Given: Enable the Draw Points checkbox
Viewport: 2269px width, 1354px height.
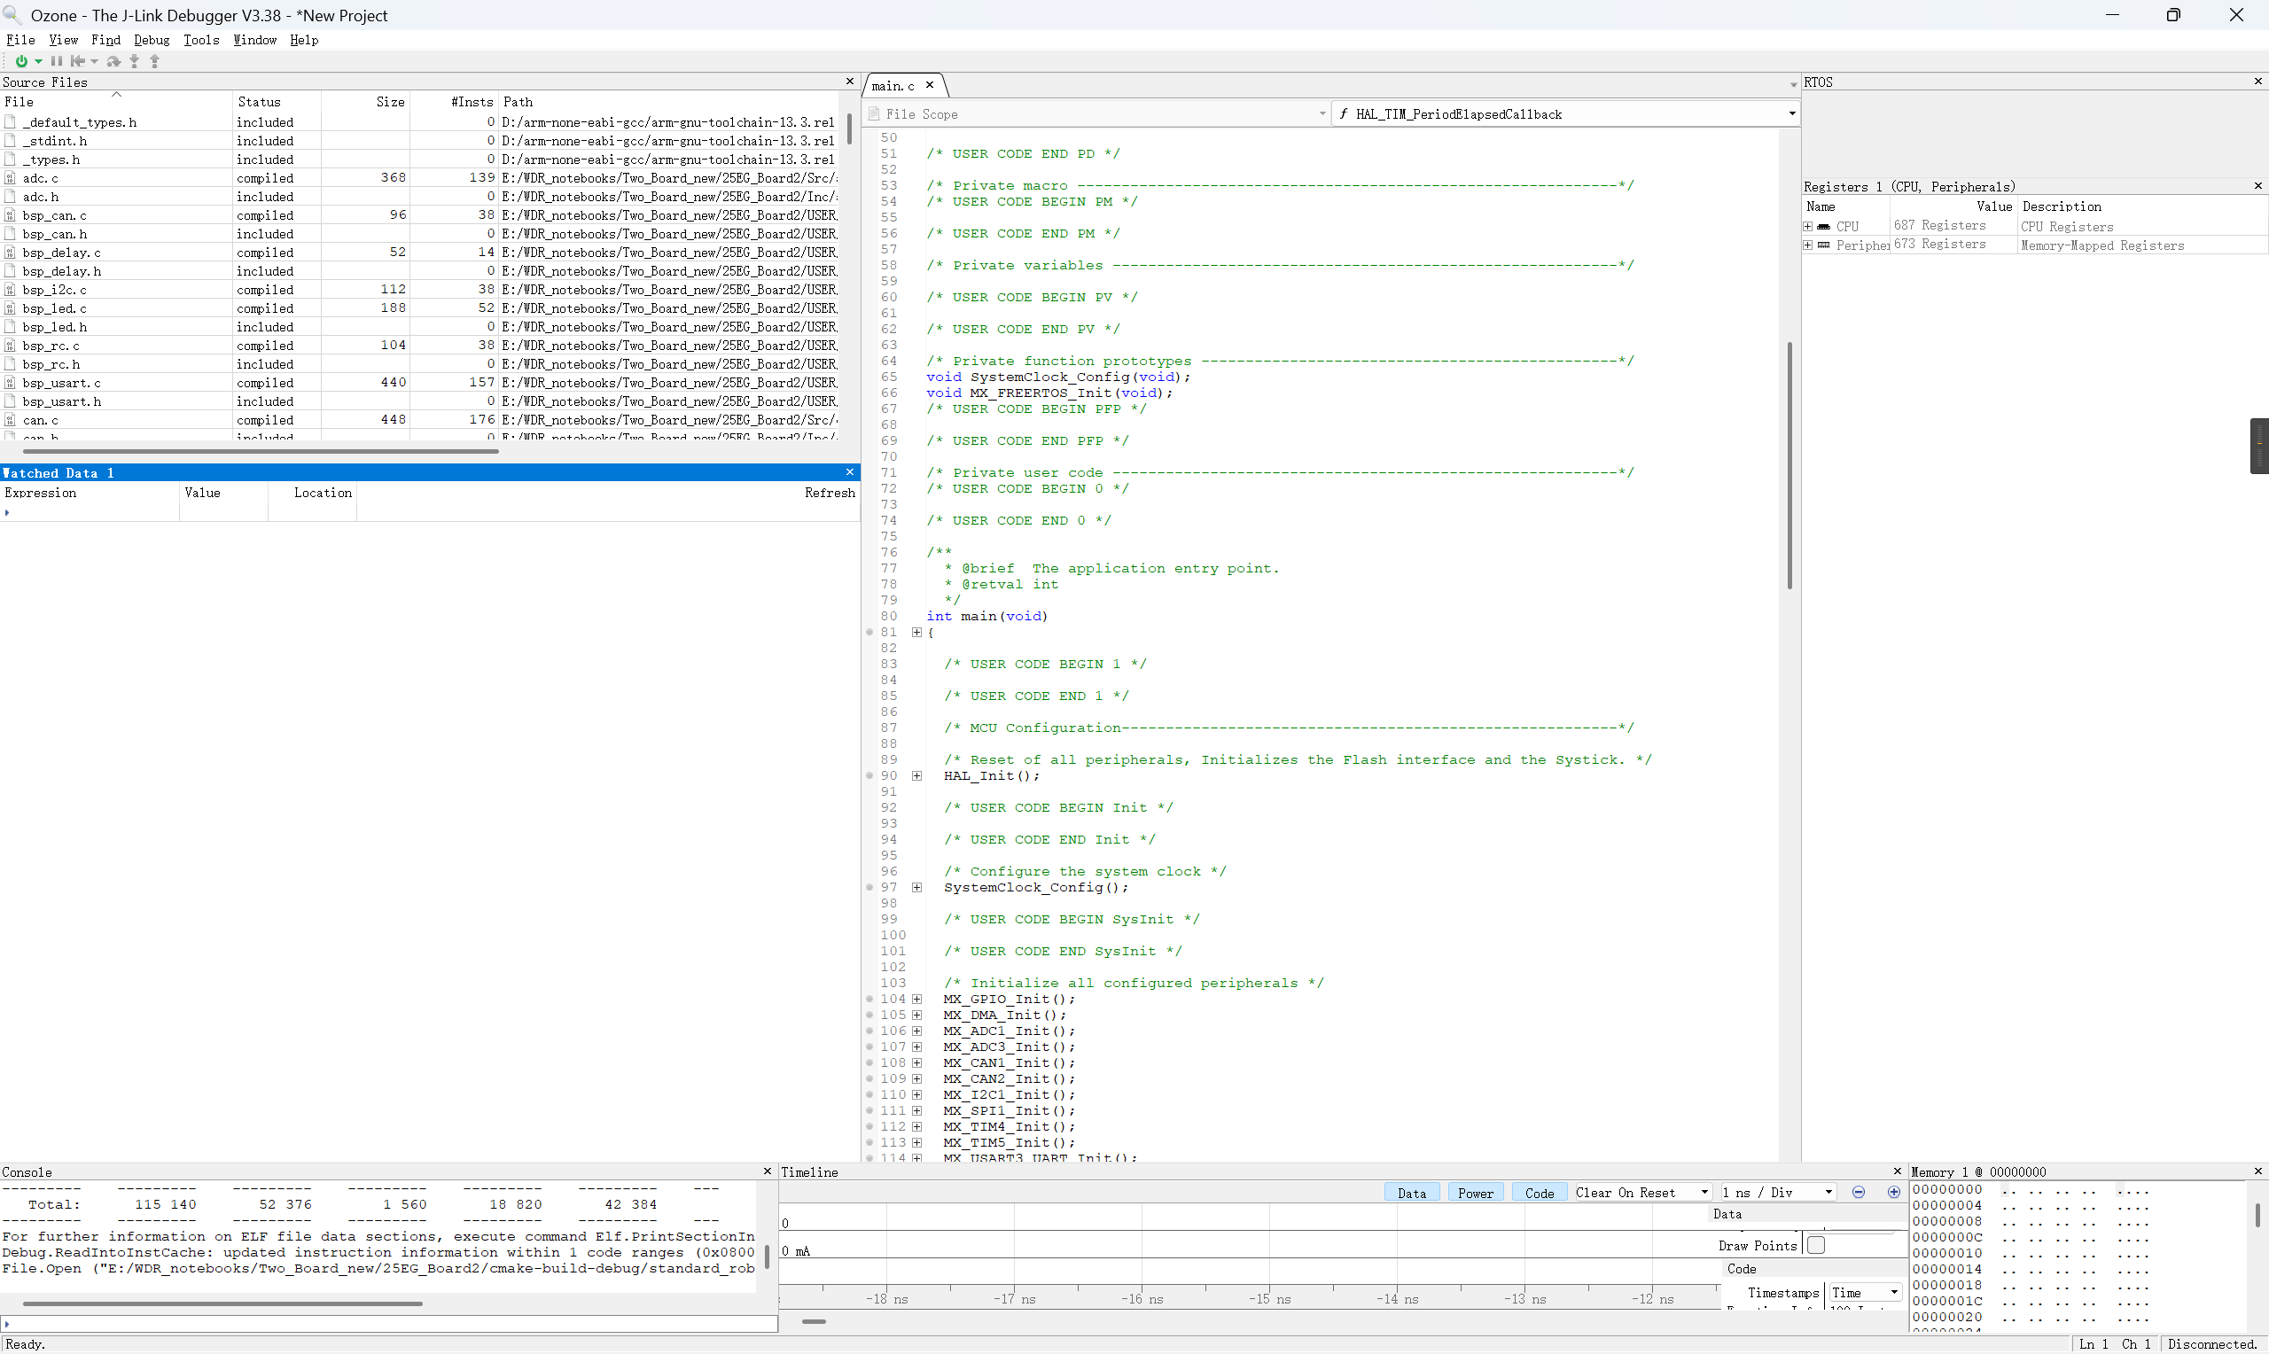Looking at the screenshot, I should (x=1815, y=1245).
